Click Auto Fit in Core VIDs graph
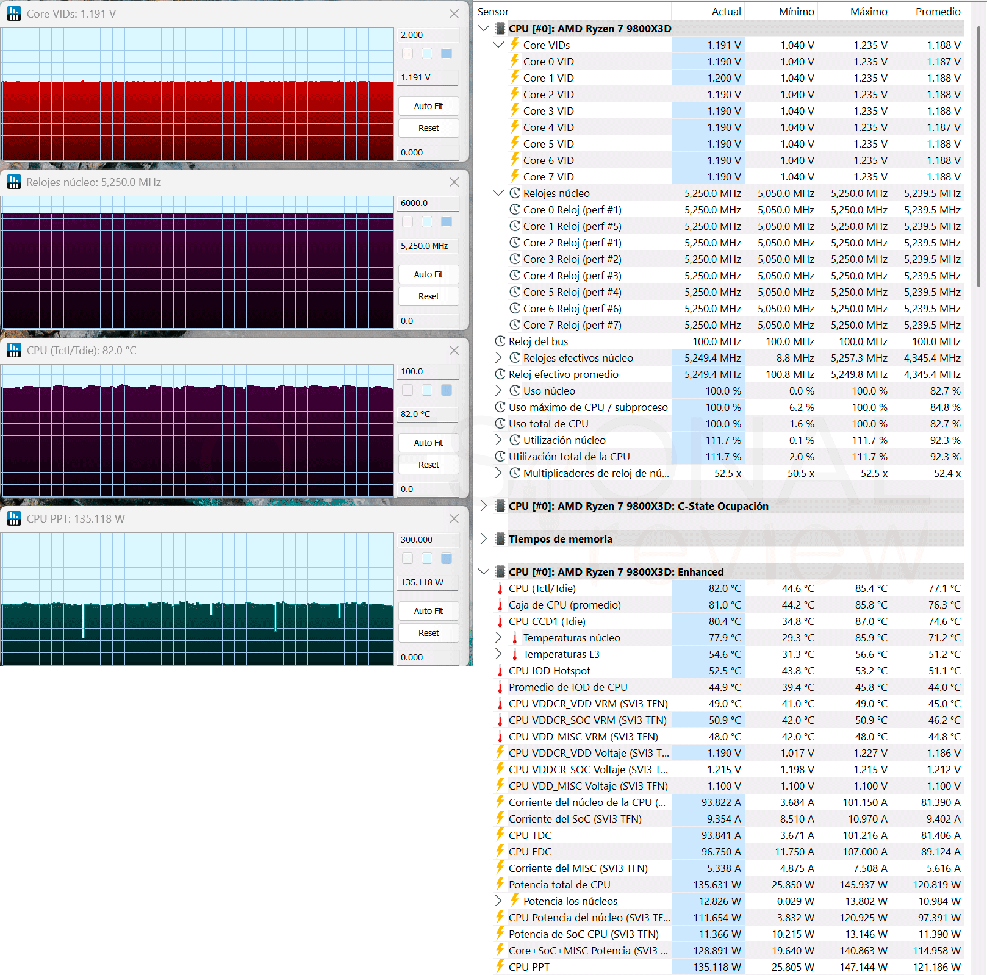 click(428, 106)
